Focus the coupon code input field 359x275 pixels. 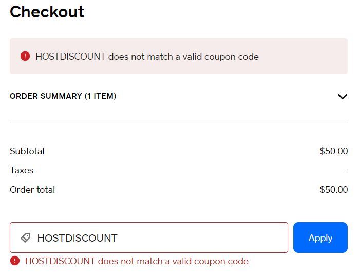point(200,237)
